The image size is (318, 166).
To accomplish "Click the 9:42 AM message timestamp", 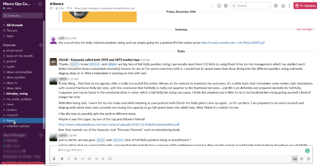I will (145, 60).
